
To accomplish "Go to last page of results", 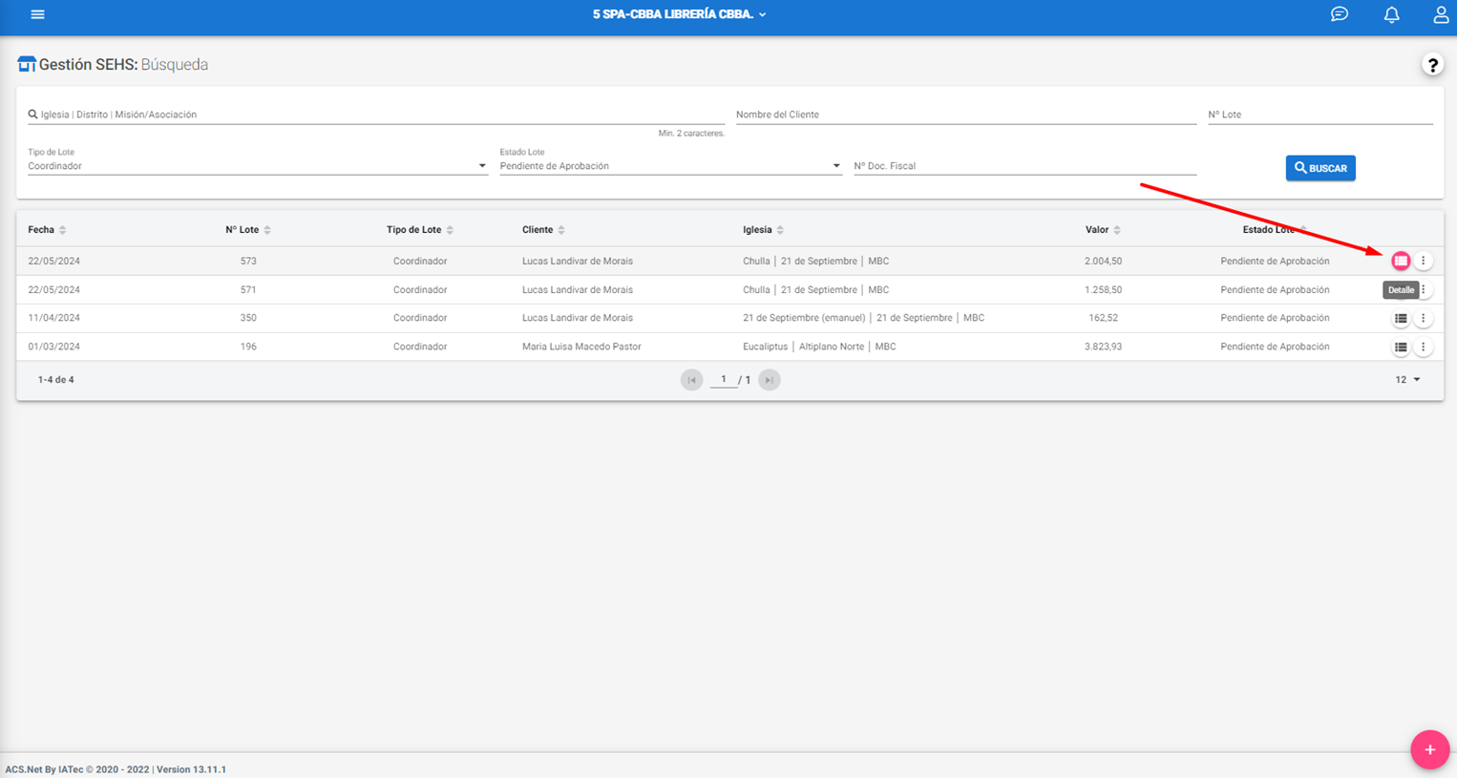I will 769,380.
